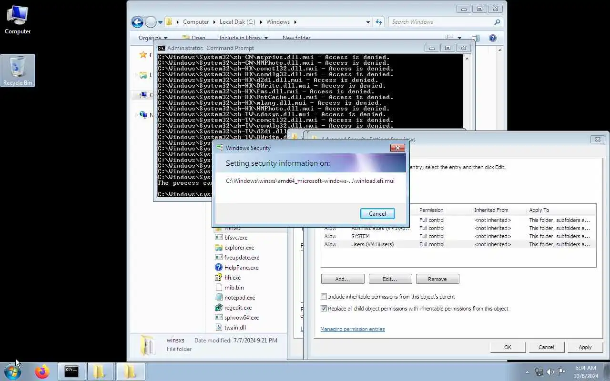Viewport: 610px width, 381px height.
Task: Expand arrow after Computer breadcrumb
Action: (x=214, y=22)
